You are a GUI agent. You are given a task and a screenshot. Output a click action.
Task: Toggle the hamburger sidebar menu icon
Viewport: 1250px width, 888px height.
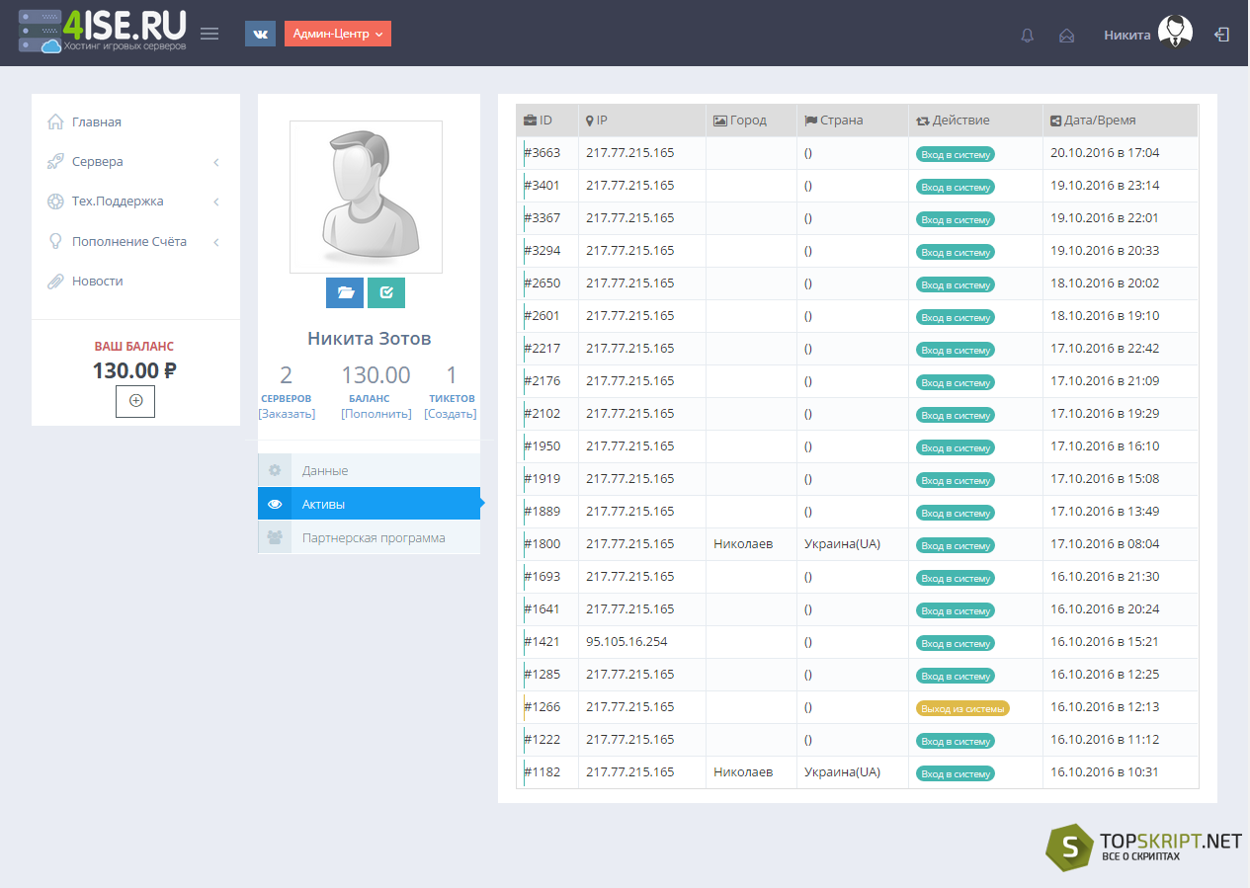(209, 34)
